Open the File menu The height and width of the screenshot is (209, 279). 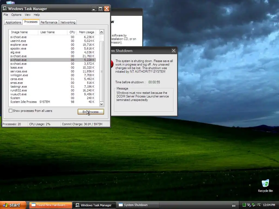tap(6, 15)
